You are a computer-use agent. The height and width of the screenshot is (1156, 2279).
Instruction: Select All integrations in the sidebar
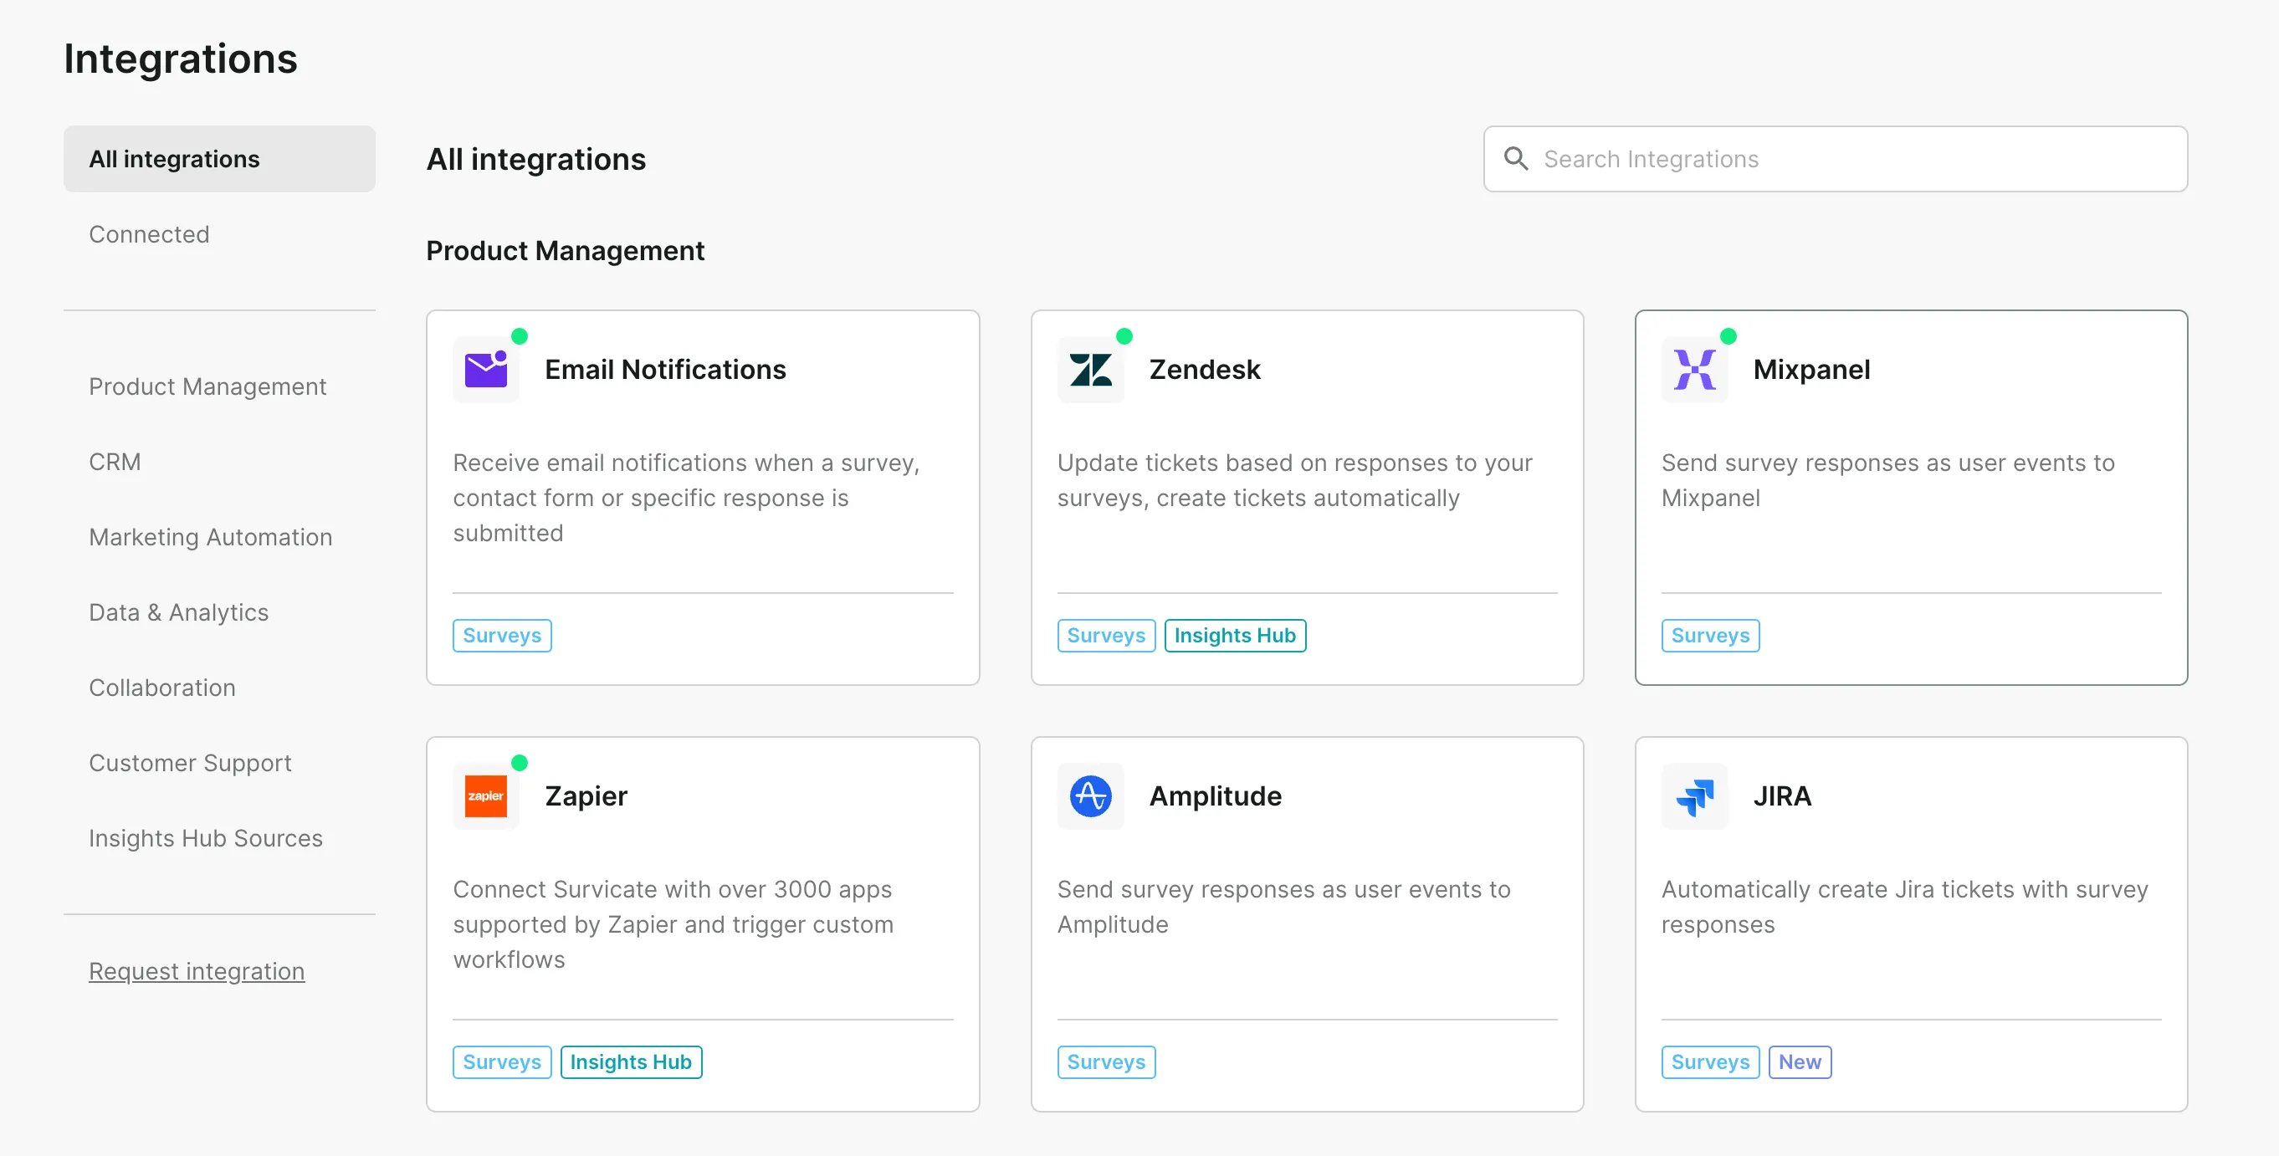(x=174, y=159)
